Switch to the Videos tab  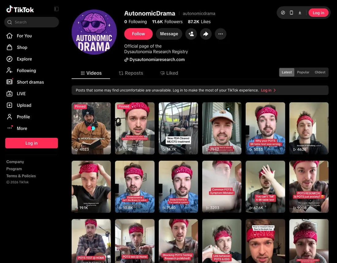pos(91,73)
